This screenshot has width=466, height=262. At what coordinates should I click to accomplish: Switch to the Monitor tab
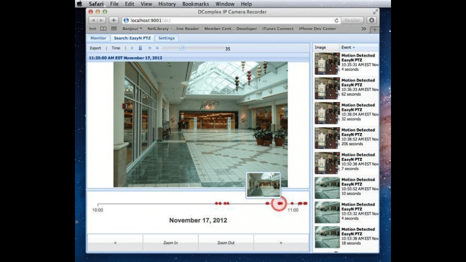[98, 38]
